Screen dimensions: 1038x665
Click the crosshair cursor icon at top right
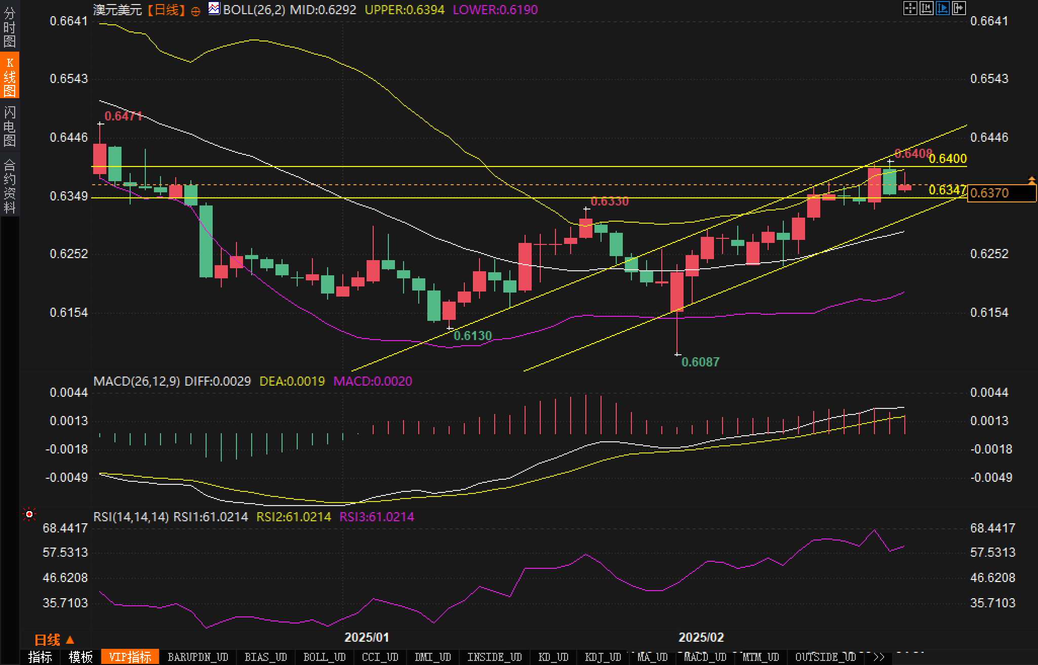tap(910, 8)
